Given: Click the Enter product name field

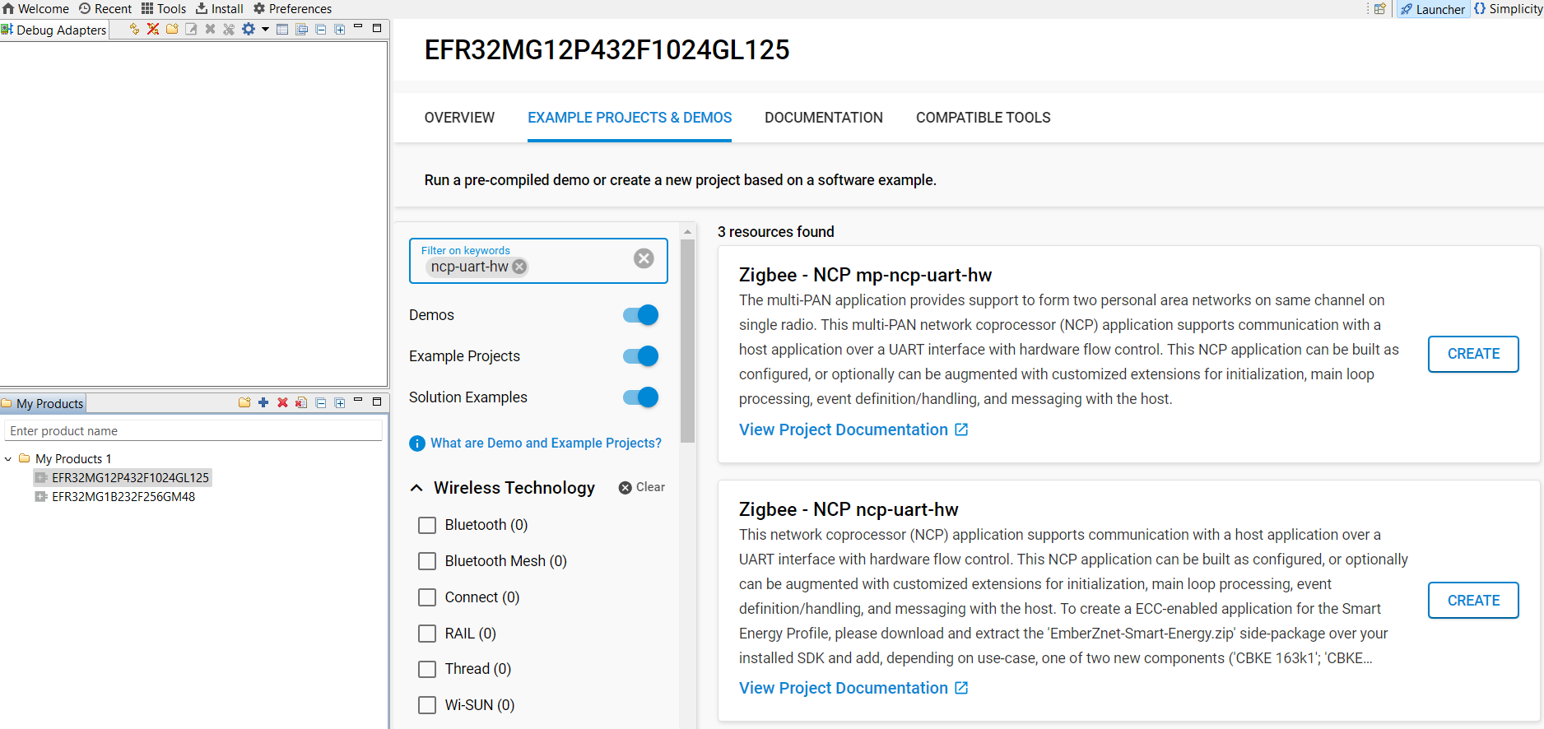Looking at the screenshot, I should pyautogui.click(x=193, y=430).
